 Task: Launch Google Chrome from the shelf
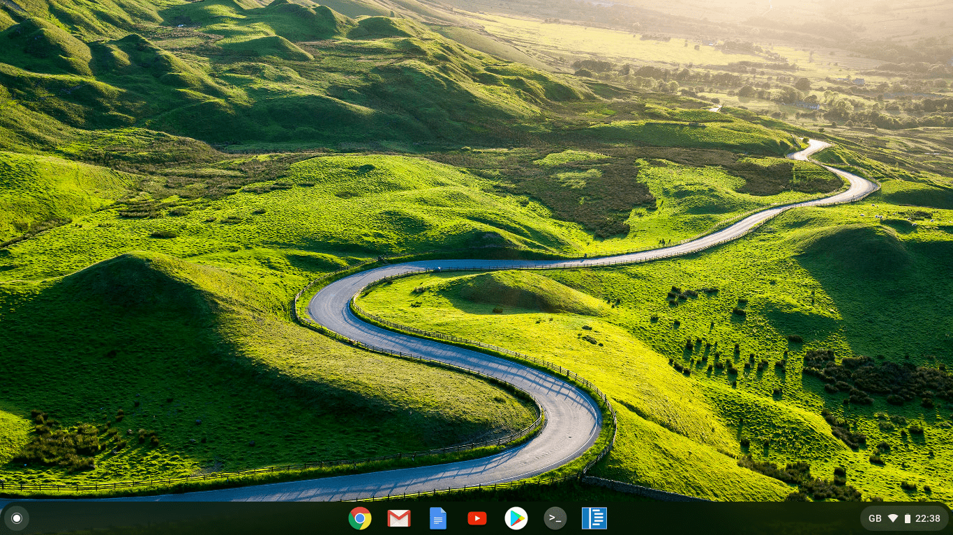[360, 518]
